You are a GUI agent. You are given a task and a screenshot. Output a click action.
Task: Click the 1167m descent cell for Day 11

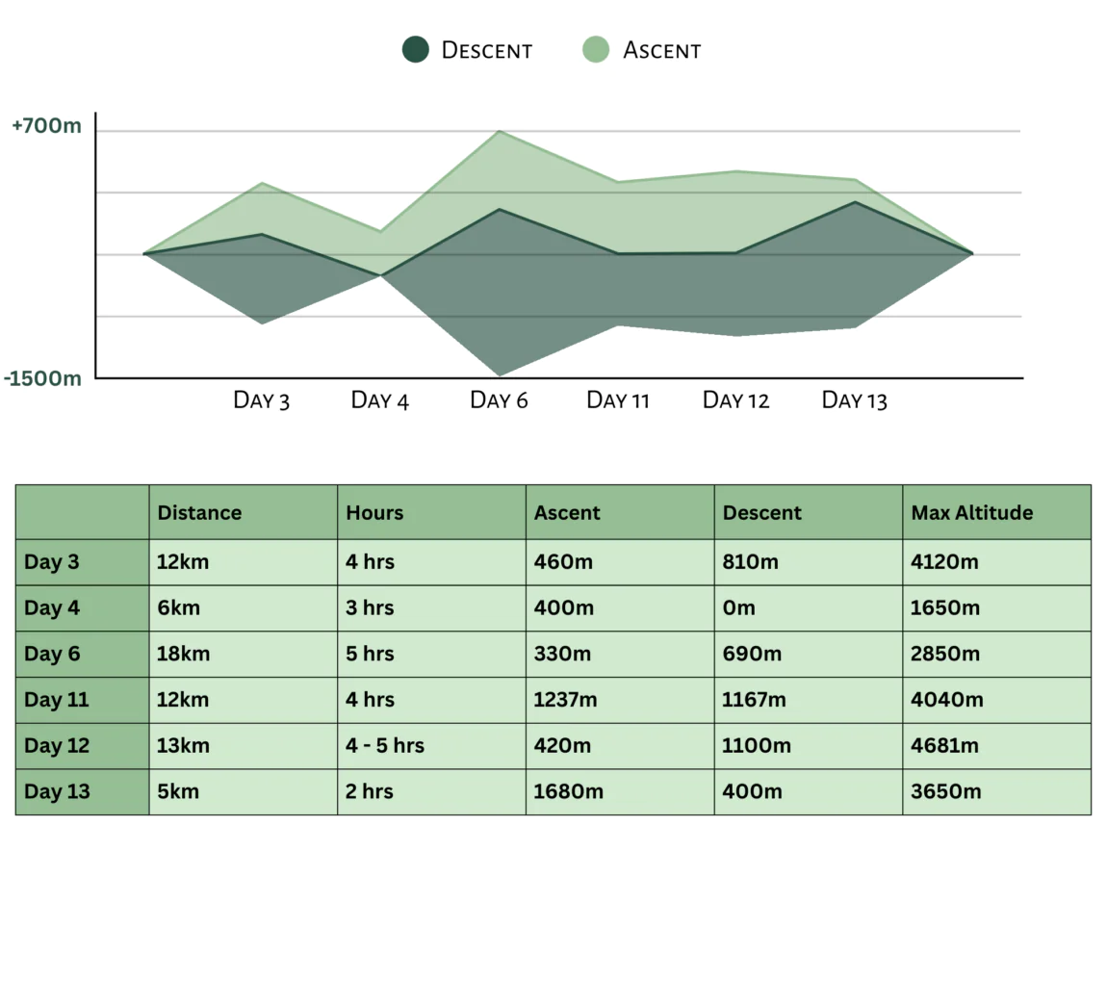point(809,700)
